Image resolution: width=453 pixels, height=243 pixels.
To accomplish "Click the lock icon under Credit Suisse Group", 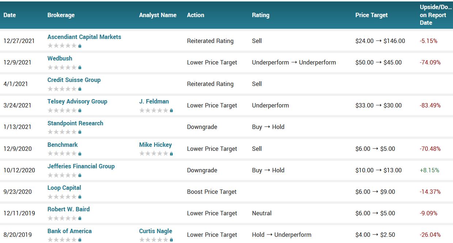I will pyautogui.click(x=80, y=89).
